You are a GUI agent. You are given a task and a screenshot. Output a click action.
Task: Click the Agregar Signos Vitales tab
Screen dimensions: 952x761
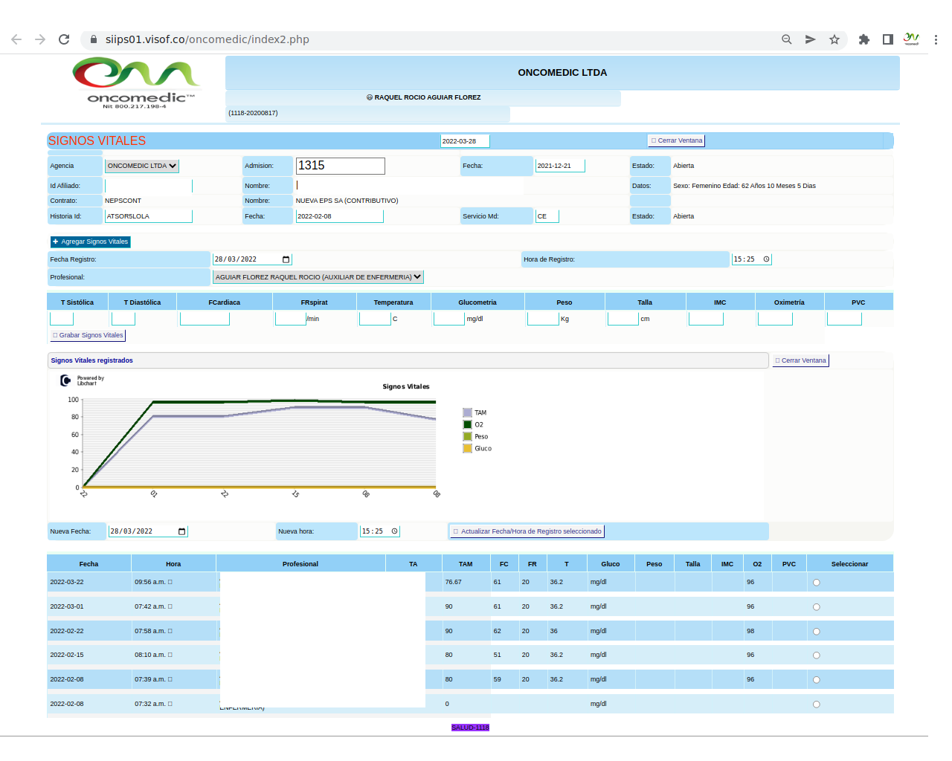click(x=91, y=242)
